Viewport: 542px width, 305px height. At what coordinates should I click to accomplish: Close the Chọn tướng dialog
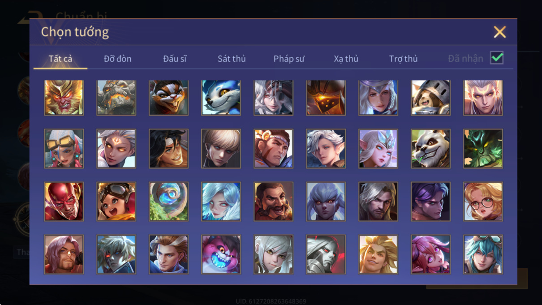pos(500,32)
